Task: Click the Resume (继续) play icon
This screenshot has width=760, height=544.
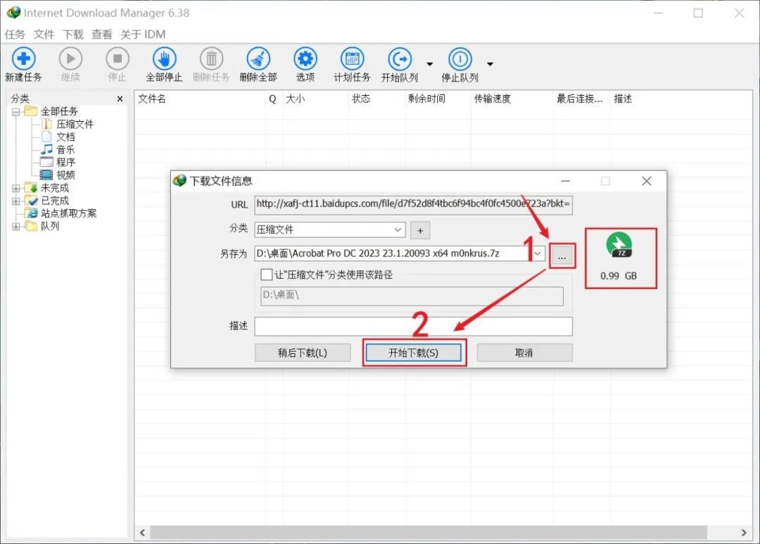Action: 70,58
